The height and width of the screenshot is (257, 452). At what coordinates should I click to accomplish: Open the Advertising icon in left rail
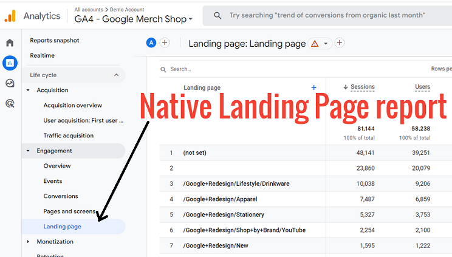[x=10, y=103]
